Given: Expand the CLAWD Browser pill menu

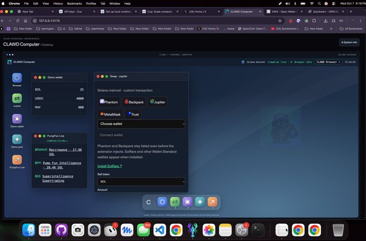Looking at the screenshot, I should tap(328, 62).
